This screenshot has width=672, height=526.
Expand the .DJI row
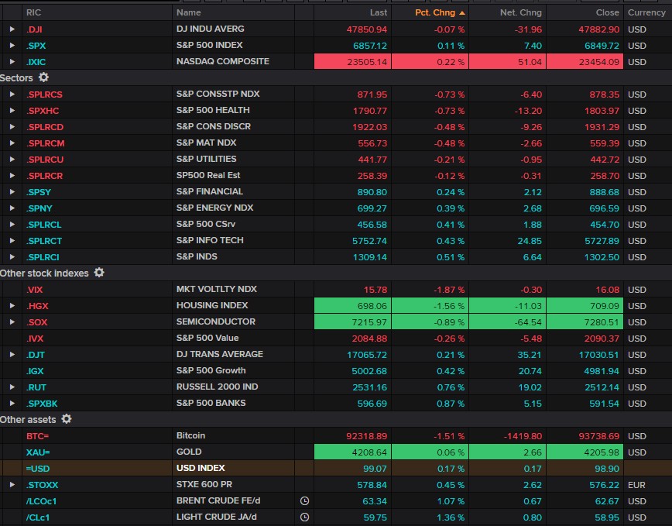point(12,29)
